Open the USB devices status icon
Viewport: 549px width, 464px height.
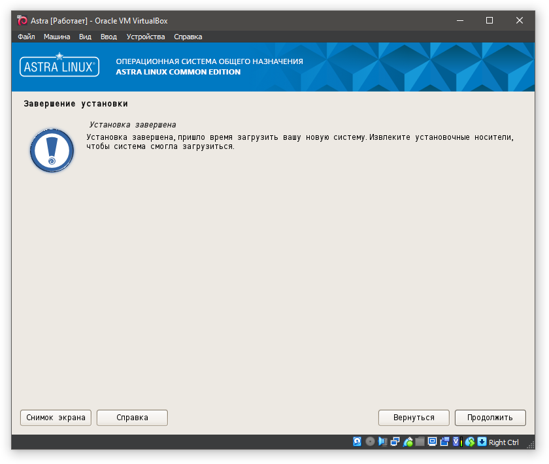coord(408,442)
